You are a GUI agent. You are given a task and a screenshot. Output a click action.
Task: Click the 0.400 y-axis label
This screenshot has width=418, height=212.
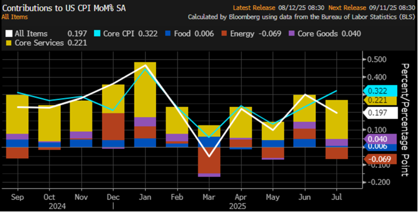tap(377, 77)
